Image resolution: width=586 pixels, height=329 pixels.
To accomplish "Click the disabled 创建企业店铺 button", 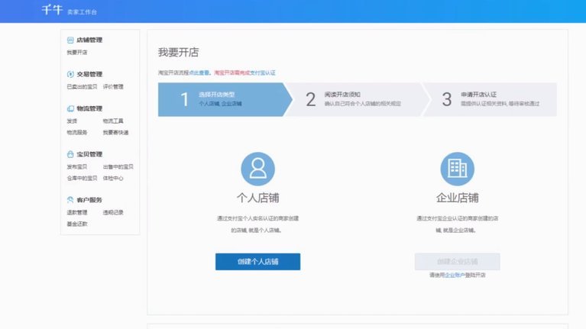I will click(x=458, y=261).
